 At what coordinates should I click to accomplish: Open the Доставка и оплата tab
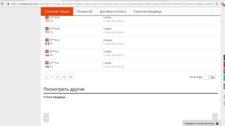[112, 12]
